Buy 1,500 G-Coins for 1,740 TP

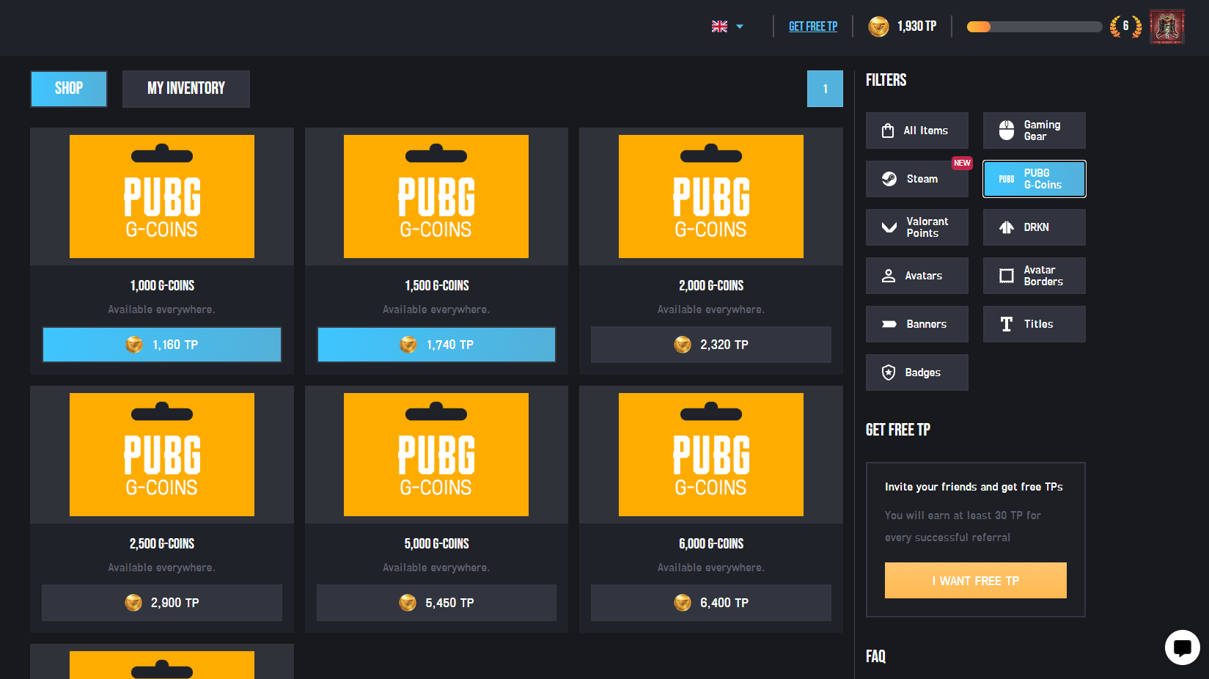(x=436, y=345)
